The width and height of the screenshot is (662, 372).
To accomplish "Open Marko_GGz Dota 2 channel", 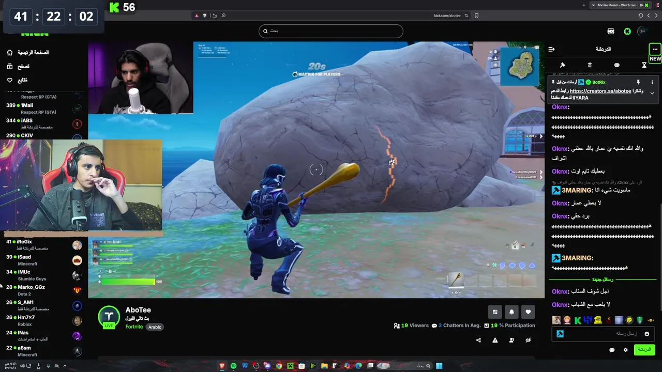I will 44,290.
